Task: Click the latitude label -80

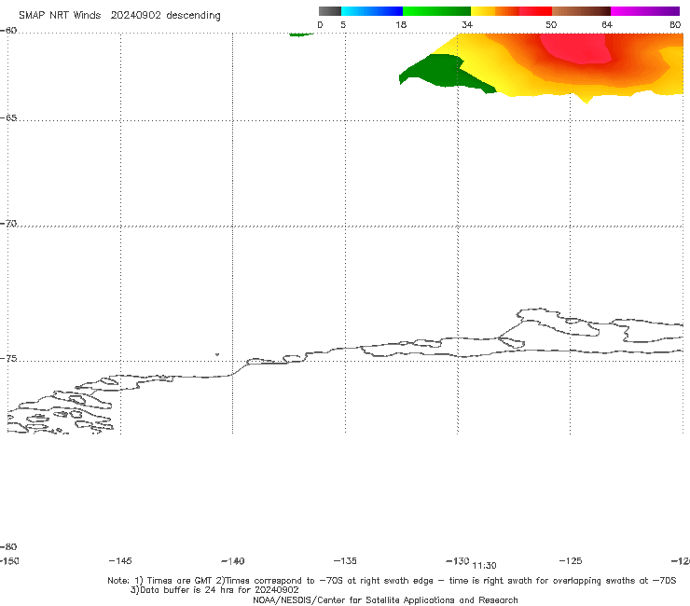Action: [8, 546]
